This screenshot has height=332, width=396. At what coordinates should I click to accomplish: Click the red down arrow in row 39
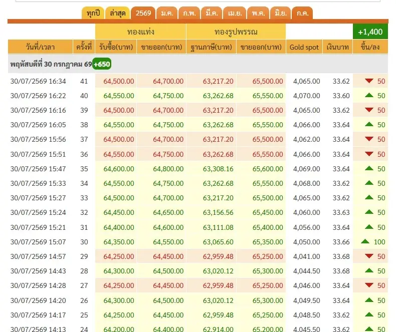click(x=369, y=110)
